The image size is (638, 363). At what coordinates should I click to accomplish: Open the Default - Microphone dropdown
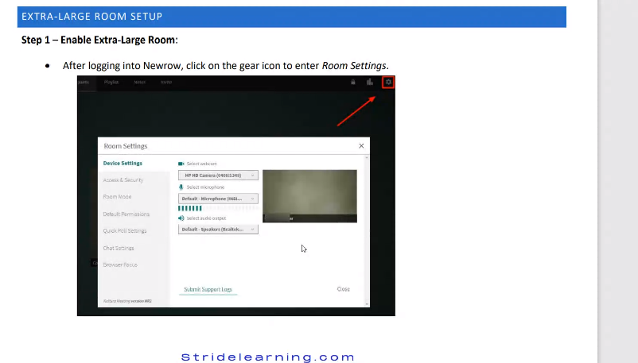(x=218, y=199)
